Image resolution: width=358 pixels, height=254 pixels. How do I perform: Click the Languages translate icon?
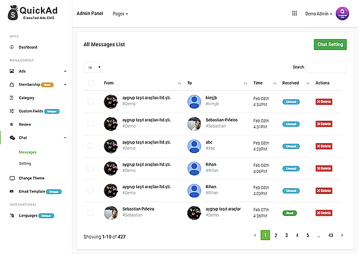13,215
